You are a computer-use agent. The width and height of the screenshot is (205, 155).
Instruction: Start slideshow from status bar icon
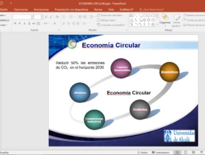click(x=202, y=153)
